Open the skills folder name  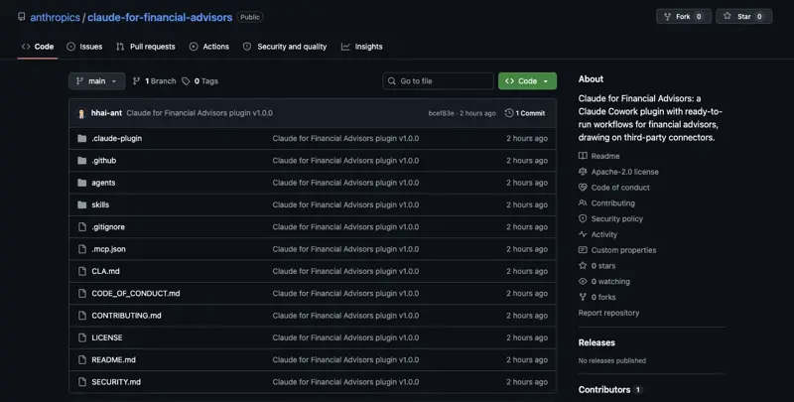[x=100, y=204]
